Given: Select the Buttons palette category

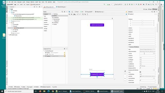Looking at the screenshot, I should tap(46, 18).
